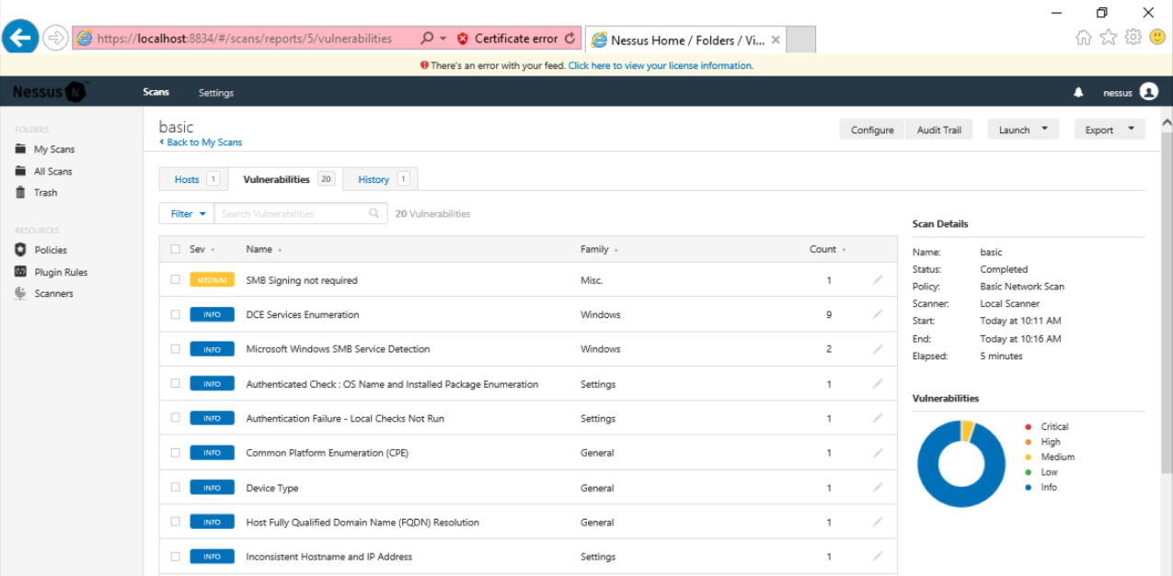
Task: Click the Search Vulnerabilities input field
Action: [x=293, y=214]
